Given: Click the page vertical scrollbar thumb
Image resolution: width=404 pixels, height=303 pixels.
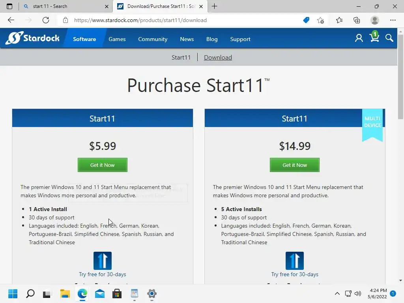Looking at the screenshot, I should coord(400,76).
